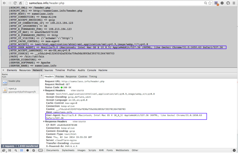Go forward with the browser forward arrow
Screen dimensions: 238x153
(x=10, y=3)
